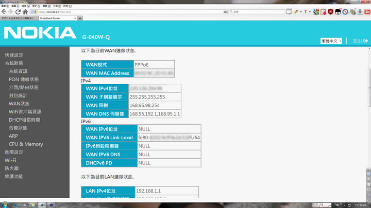
Task: Open 封包統計 sidebar page
Action: (18, 96)
